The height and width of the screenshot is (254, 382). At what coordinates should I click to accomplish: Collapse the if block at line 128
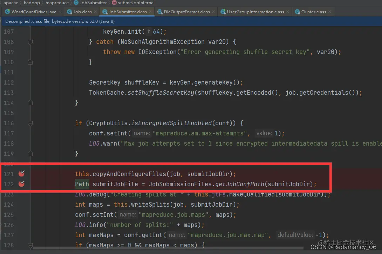coord(30,245)
